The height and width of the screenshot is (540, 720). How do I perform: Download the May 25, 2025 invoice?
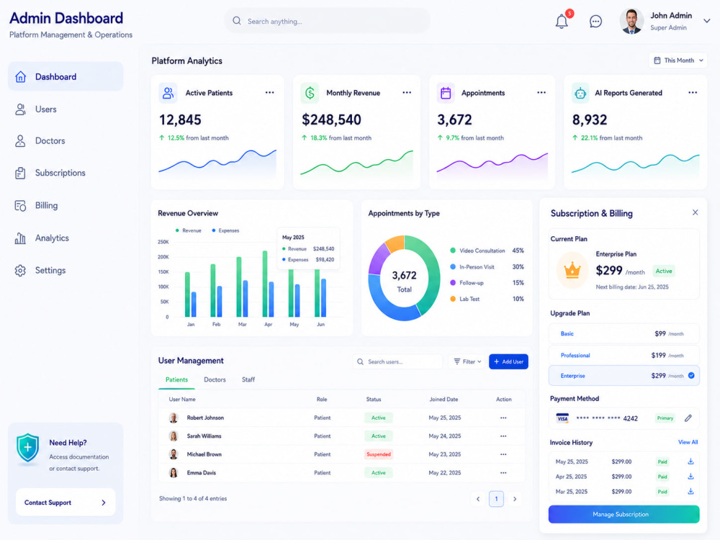690,462
